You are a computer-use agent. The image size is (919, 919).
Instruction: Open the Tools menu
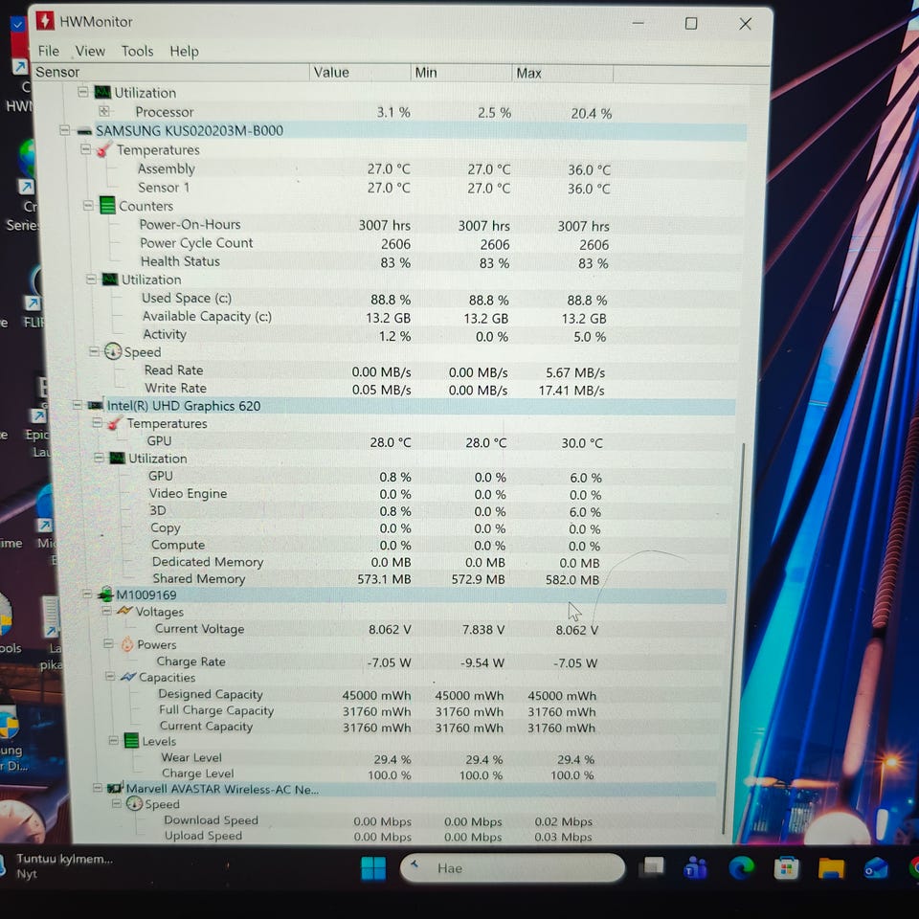coord(137,51)
